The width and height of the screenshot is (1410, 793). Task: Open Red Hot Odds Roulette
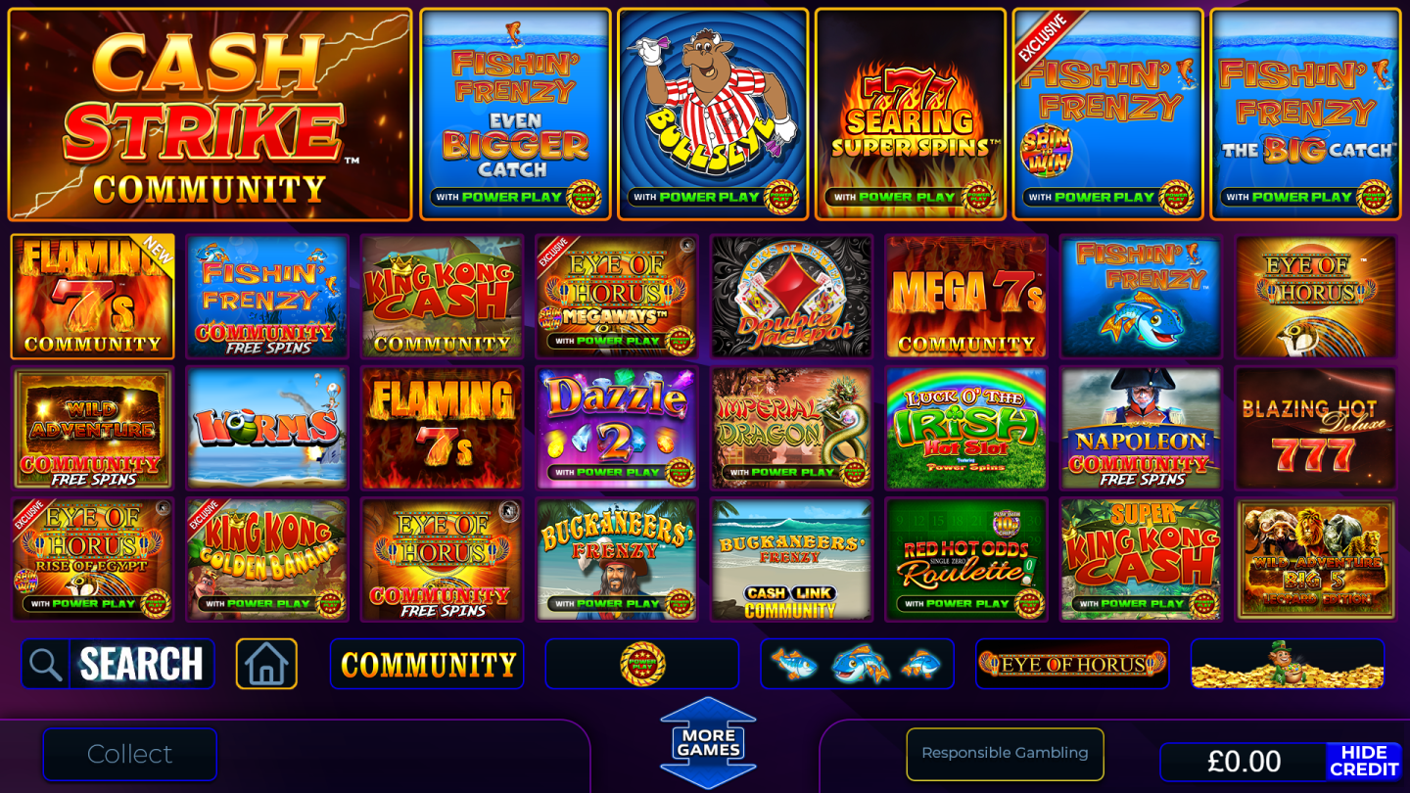coord(965,560)
